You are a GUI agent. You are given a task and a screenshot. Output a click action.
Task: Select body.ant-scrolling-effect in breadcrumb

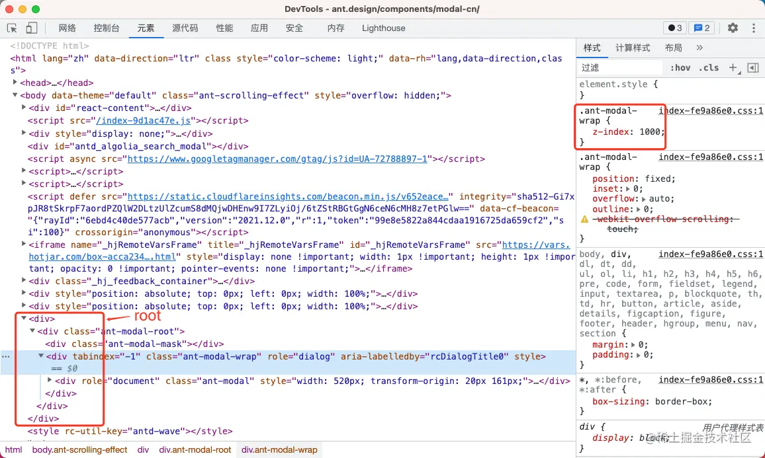tap(79, 449)
